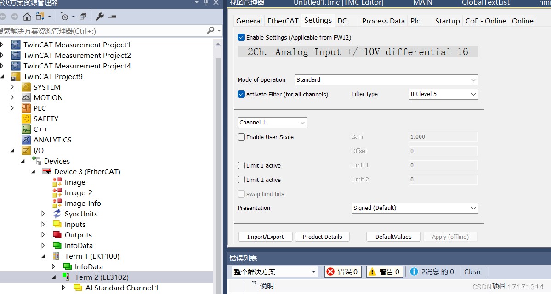This screenshot has height=294, width=551.
Task: Open the error list scope dropdown 整个解决方案
Action: (x=274, y=272)
